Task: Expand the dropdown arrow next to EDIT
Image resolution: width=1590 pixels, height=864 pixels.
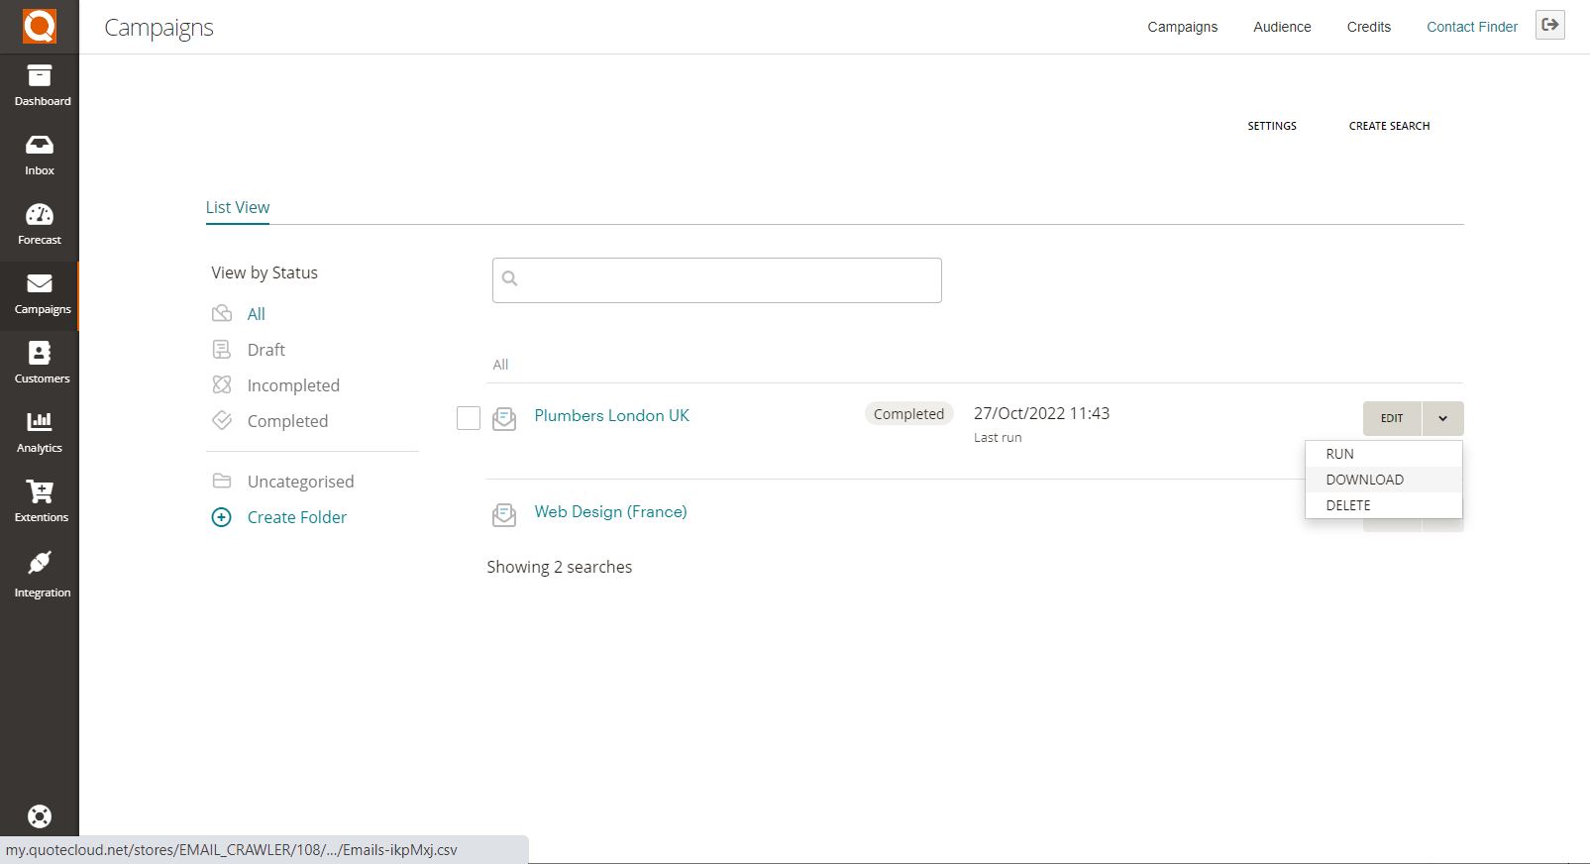Action: pos(1443,418)
